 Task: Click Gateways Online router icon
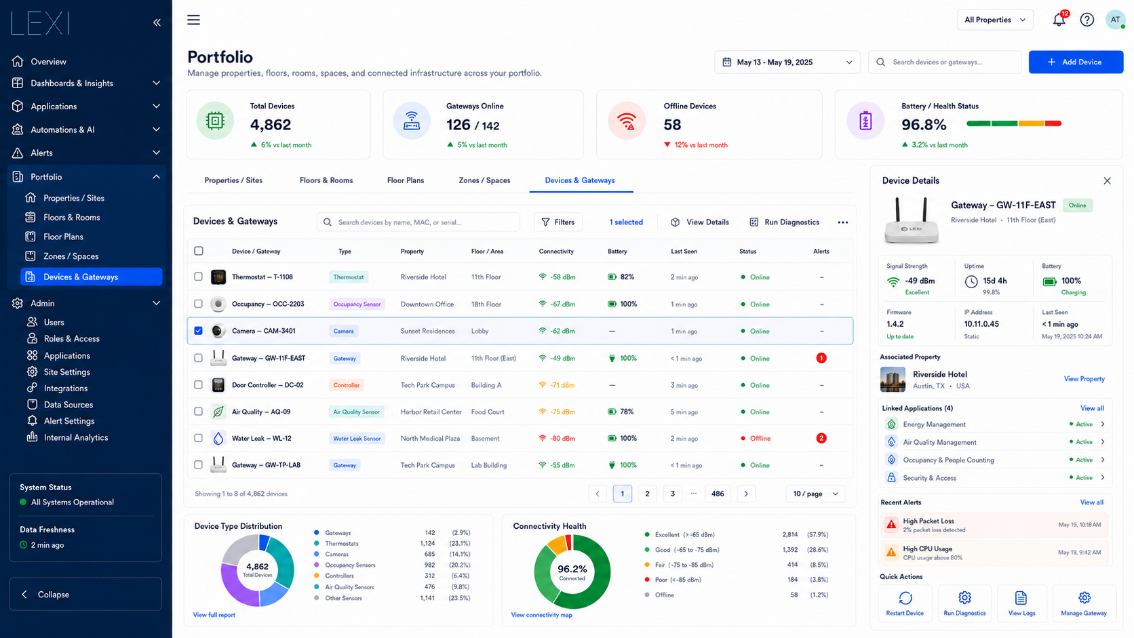412,121
